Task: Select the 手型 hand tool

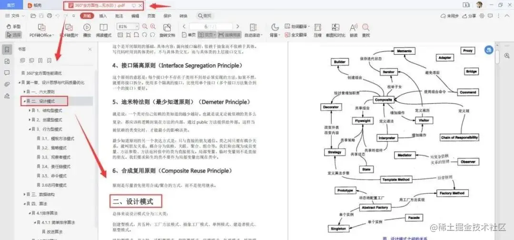Action: pyautogui.click(x=13, y=27)
